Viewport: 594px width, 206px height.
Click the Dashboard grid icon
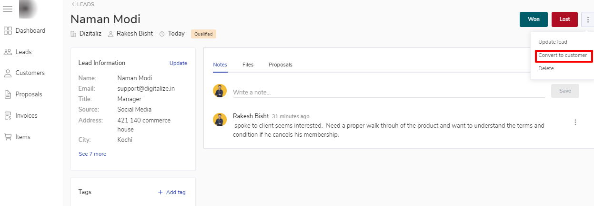8,31
